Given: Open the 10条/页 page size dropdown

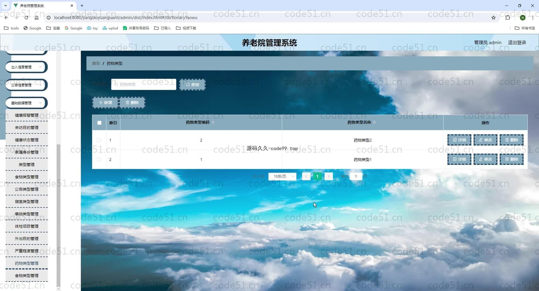Looking at the screenshot, I should click(282, 176).
